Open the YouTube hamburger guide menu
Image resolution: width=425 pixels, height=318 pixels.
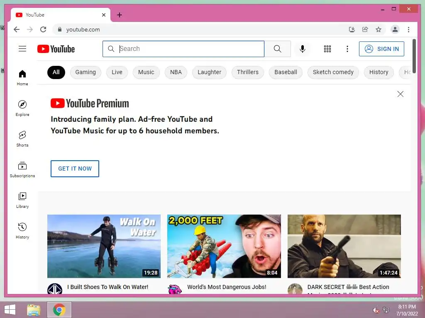(22, 49)
